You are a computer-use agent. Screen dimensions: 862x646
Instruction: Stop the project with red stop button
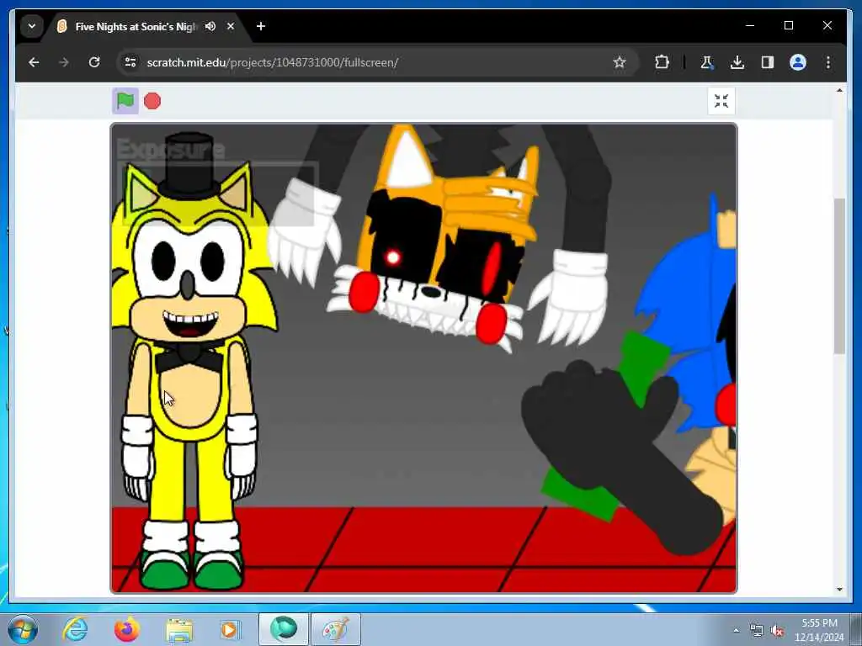pyautogui.click(x=152, y=101)
